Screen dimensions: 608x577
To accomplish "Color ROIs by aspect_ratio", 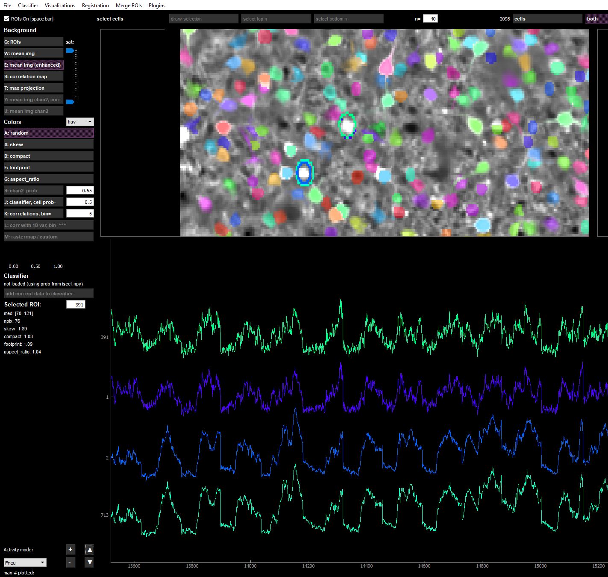I will pos(48,179).
